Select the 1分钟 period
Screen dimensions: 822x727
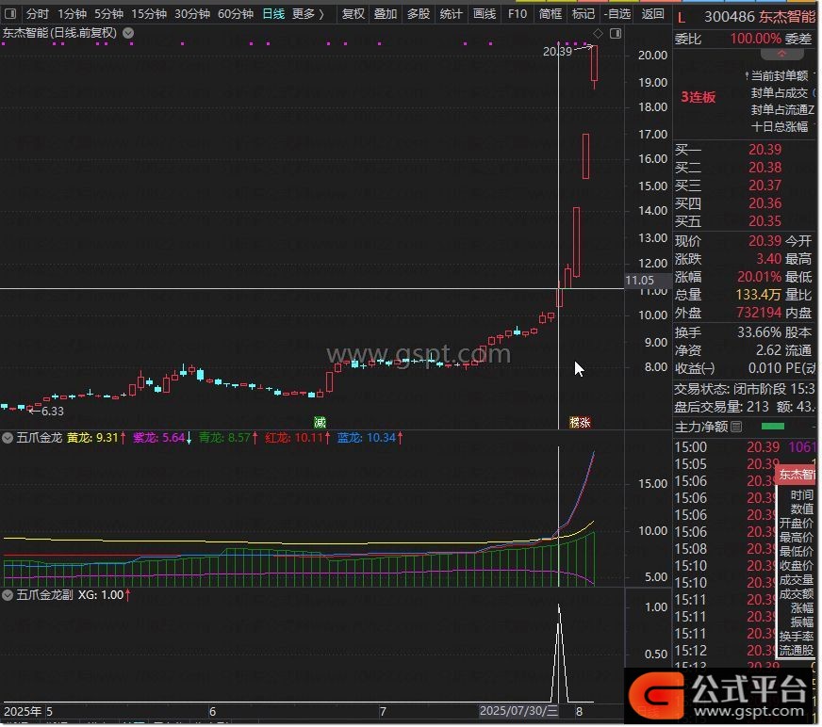[73, 13]
